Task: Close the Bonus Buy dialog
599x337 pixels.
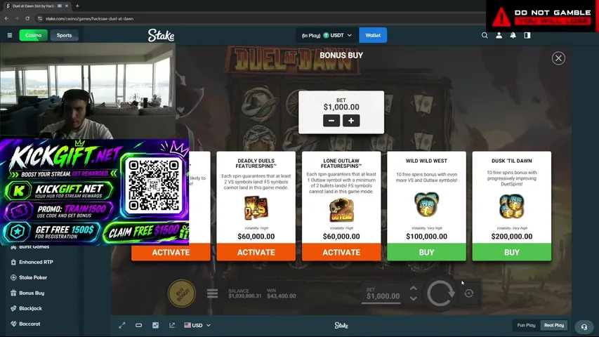Action: coord(558,58)
